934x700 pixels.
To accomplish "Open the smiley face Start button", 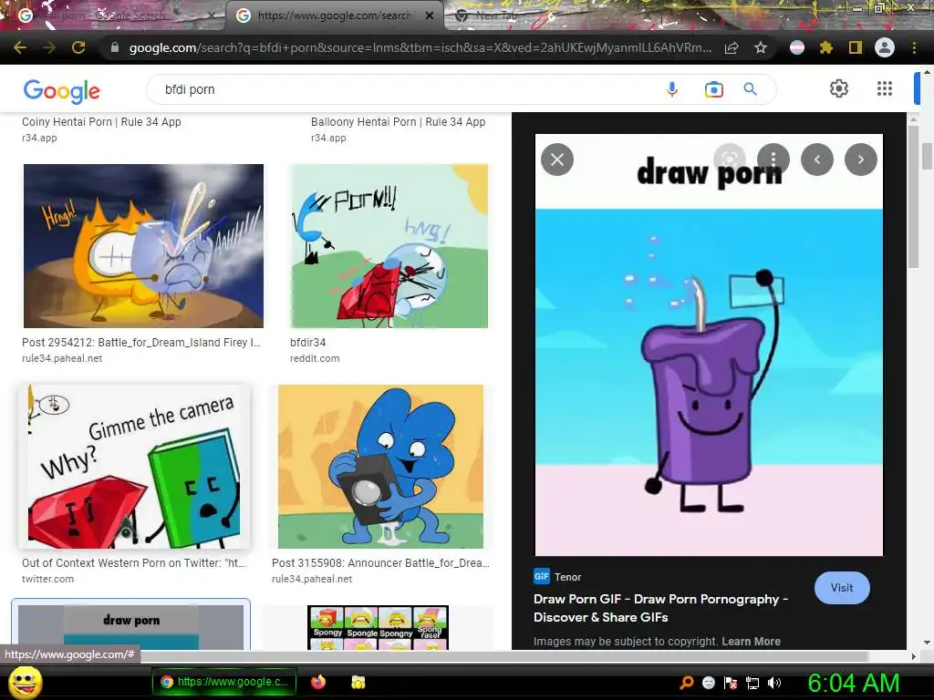I will tap(25, 682).
